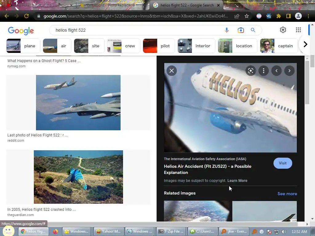This screenshot has height=236, width=315.
Task: Bookmark this page with the star icon
Action: tap(247, 16)
